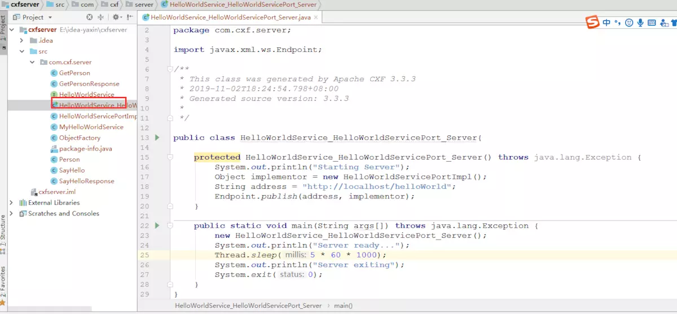Click run gutter arrow beside main method
The height and width of the screenshot is (314, 677).
point(157,225)
